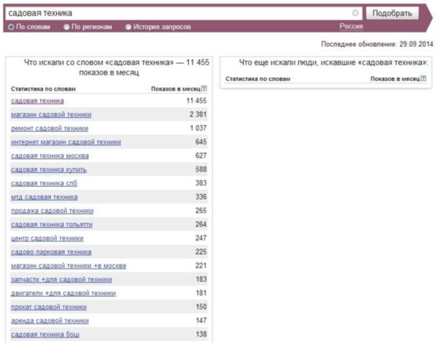Viewport: 444px width, 343px height.
Task: Click the impressions value "183"
Action: coord(201,279)
